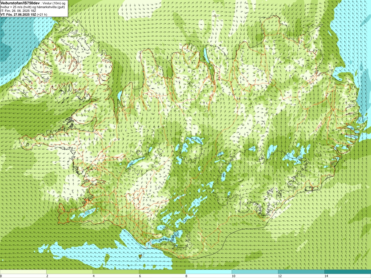
Task: Click the light green 2–4 legend swatch
Action: (70, 272)
